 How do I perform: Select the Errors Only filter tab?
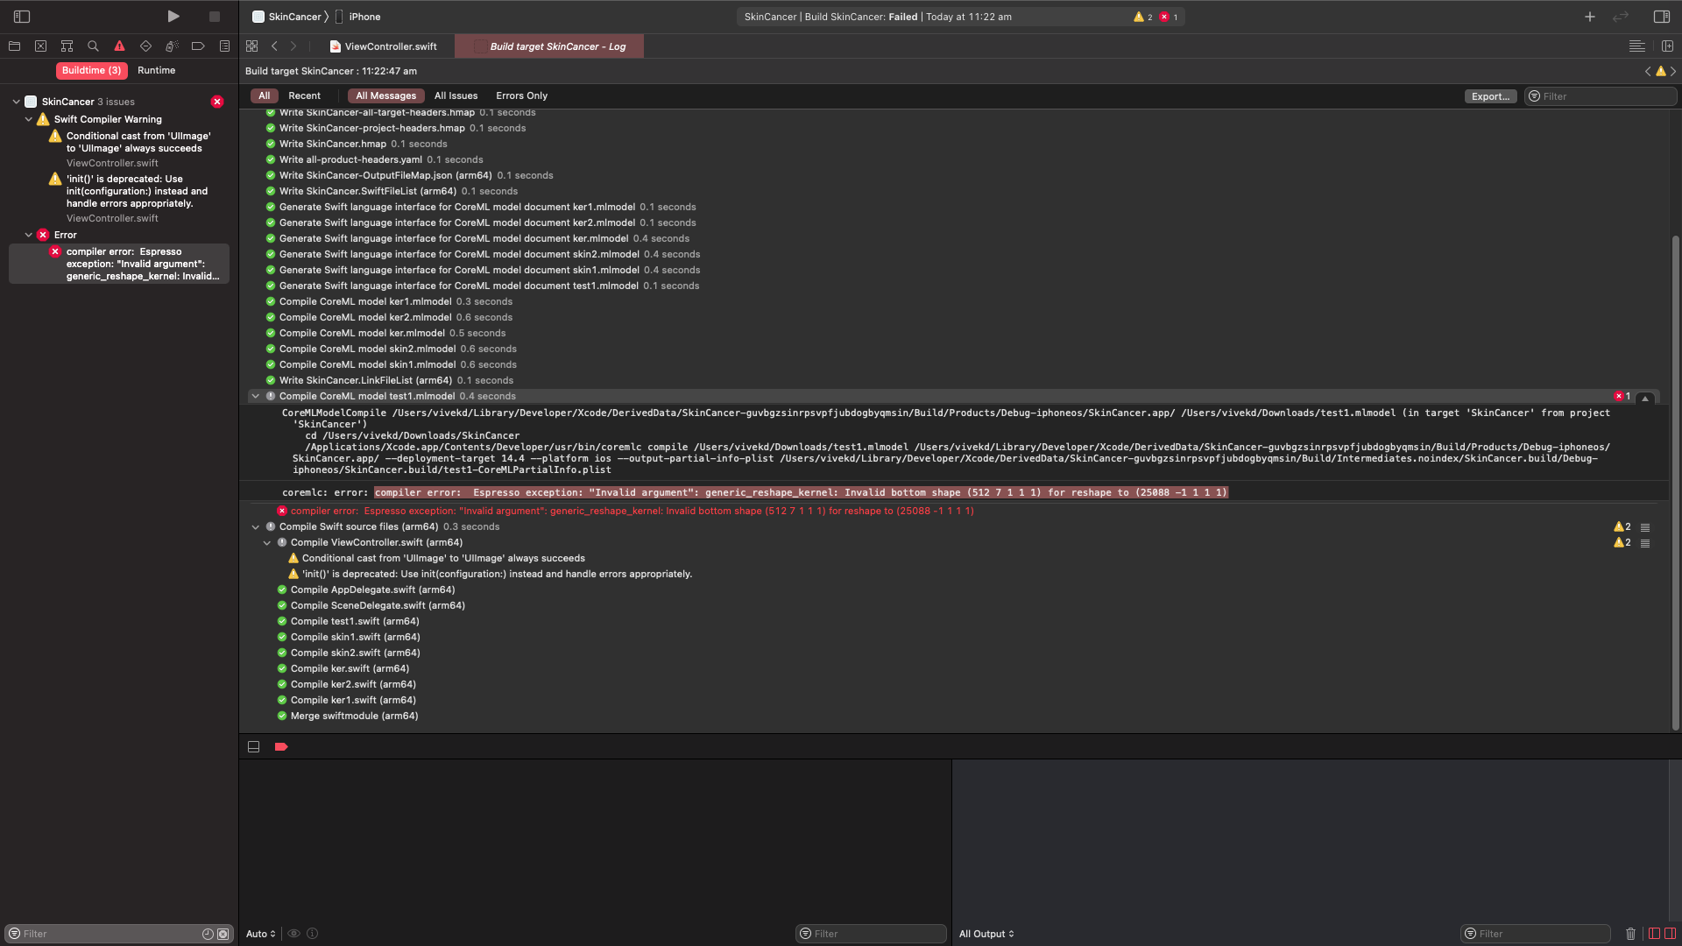521,96
